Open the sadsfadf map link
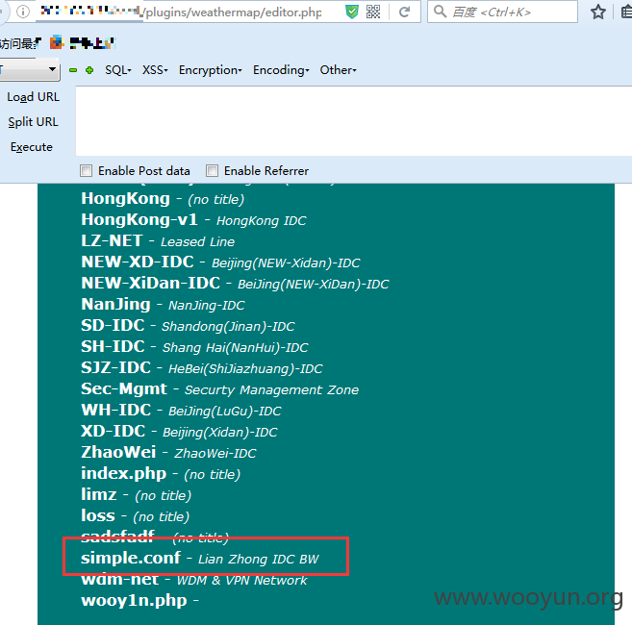Viewport: 632px width, 625px height. point(117,536)
